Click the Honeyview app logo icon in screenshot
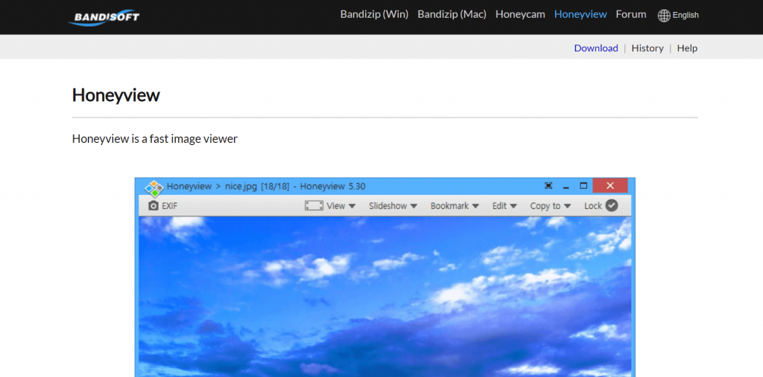Viewport: 763px width, 377px height. [x=154, y=188]
